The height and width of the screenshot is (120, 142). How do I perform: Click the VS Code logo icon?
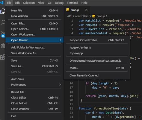[2, 2]
